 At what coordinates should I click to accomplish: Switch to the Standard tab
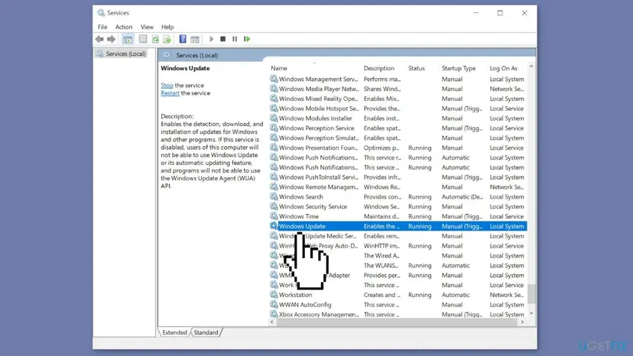pyautogui.click(x=206, y=332)
